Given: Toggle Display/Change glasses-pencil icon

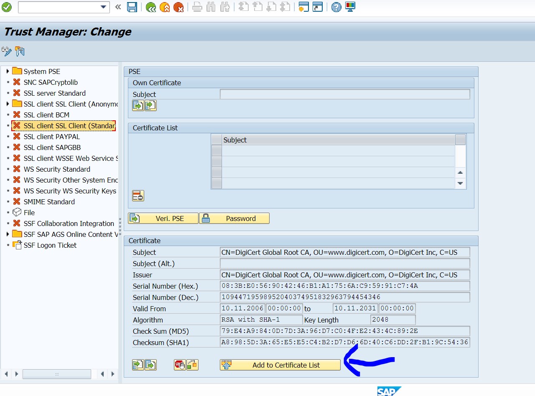Looking at the screenshot, I should pos(7,51).
